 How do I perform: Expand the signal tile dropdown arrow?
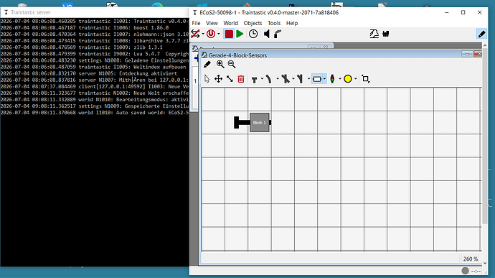pyautogui.click(x=339, y=79)
